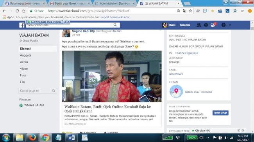
Task: Open Acara events section
Action: point(24,62)
